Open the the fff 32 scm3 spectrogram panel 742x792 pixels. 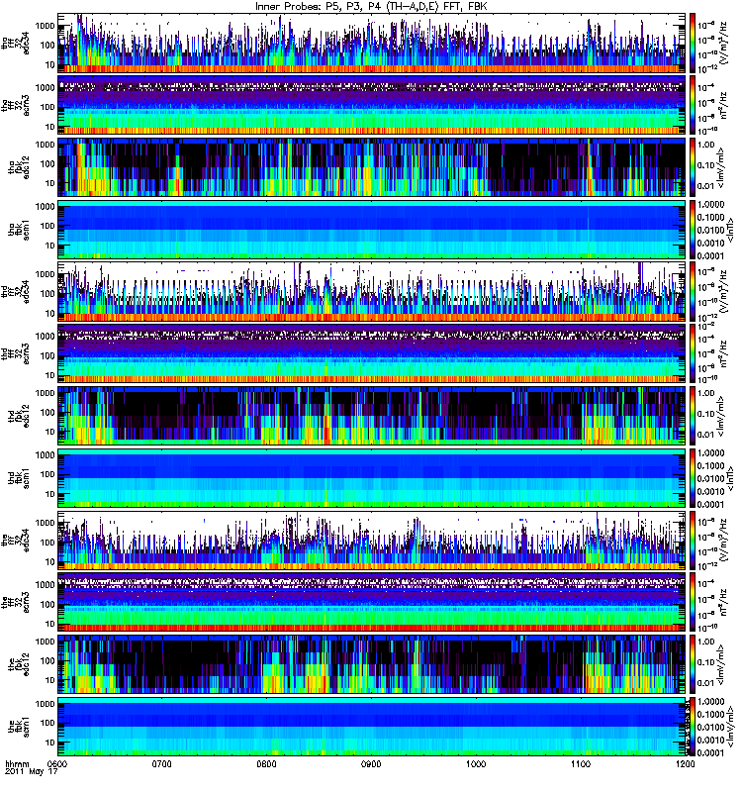coord(371,602)
